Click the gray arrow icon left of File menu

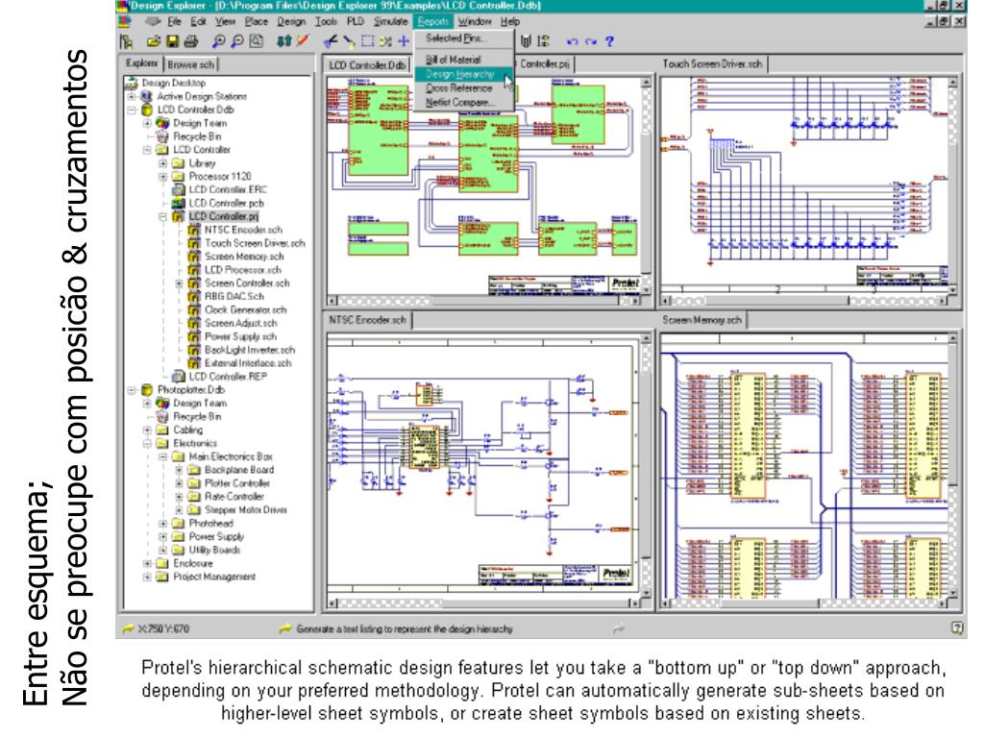(153, 21)
